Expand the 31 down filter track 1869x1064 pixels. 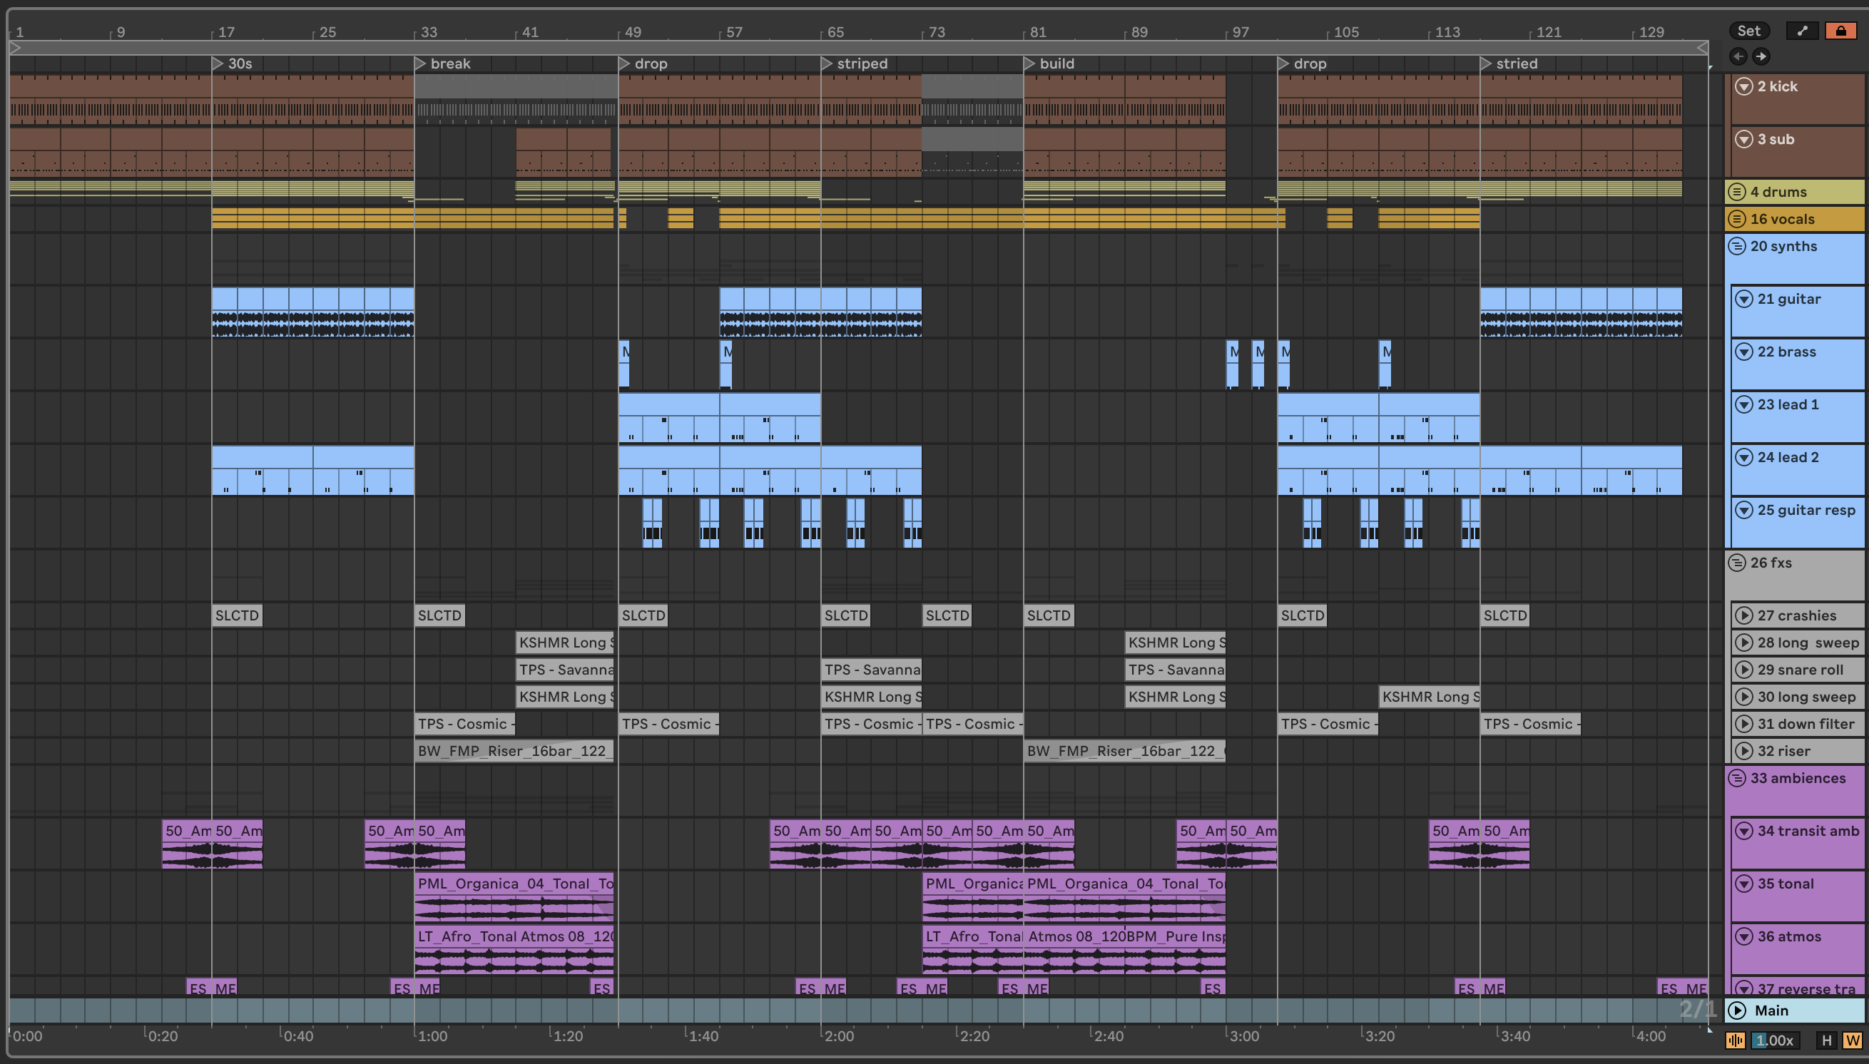coord(1744,723)
